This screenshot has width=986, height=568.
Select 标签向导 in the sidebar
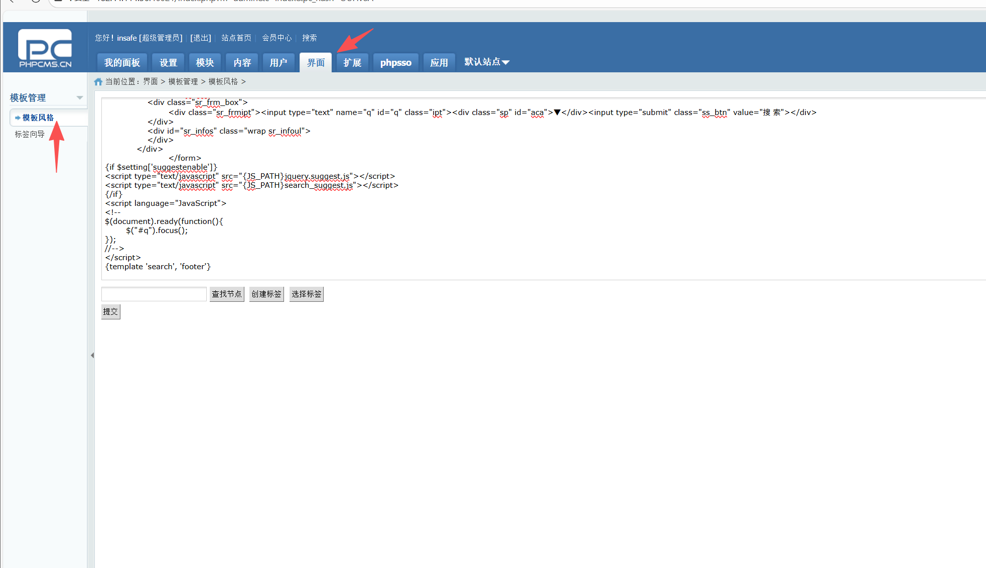[30, 134]
